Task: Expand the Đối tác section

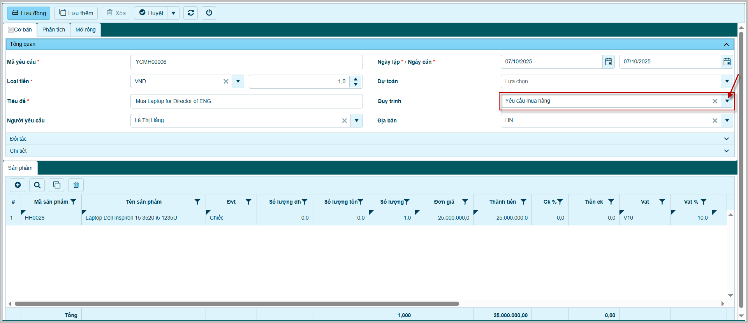Action: (726, 139)
